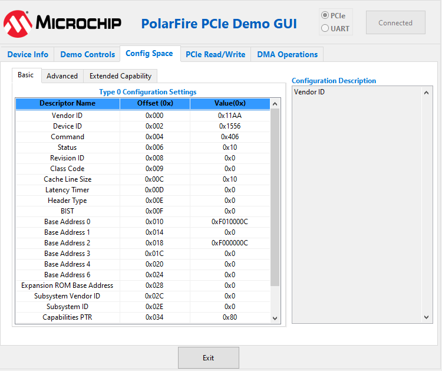Screen dimensions: 442x371
Task: Select the Device ID row
Action: (67, 126)
